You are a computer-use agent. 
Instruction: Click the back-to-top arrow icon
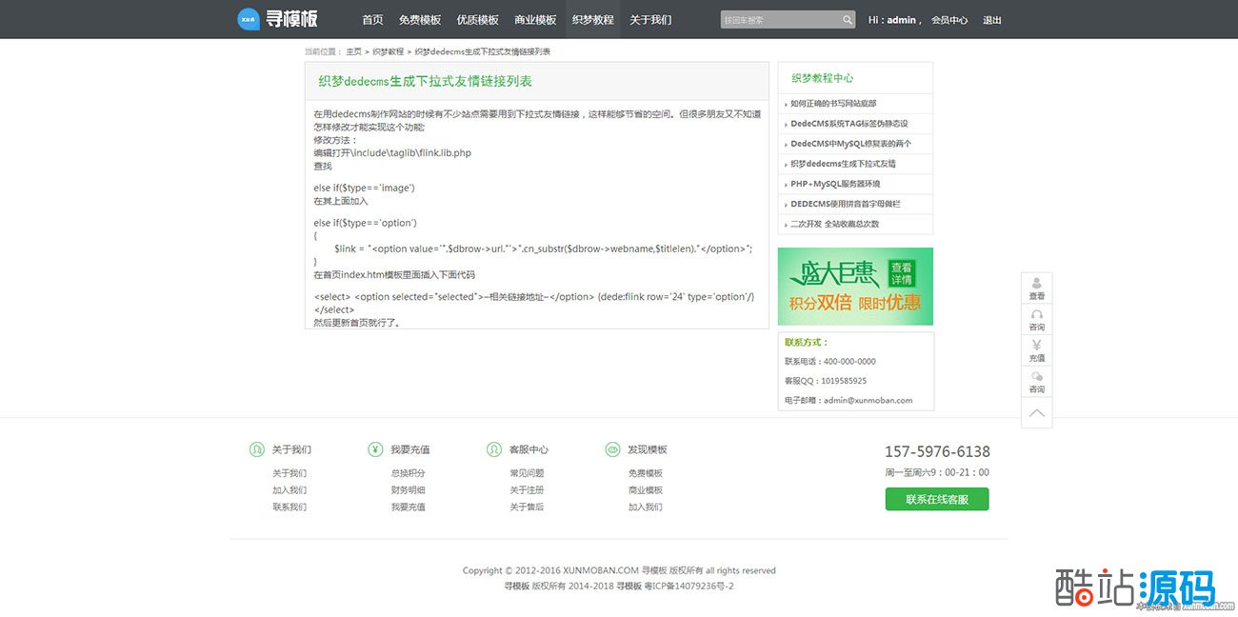pos(1037,413)
